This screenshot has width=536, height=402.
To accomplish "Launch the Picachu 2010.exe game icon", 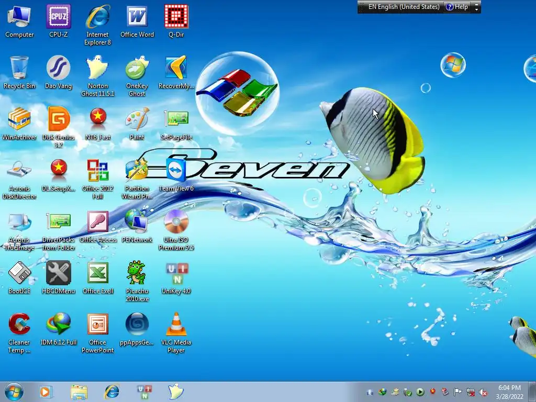I will (137, 282).
